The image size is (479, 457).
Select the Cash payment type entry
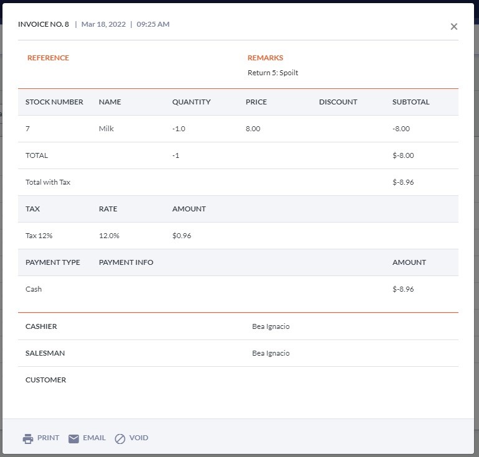click(34, 289)
